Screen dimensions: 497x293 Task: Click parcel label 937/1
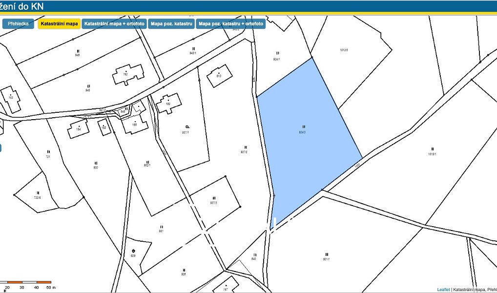186,132
